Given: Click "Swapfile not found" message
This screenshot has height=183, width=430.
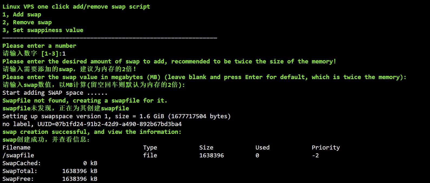Looking at the screenshot, I should point(85,101).
